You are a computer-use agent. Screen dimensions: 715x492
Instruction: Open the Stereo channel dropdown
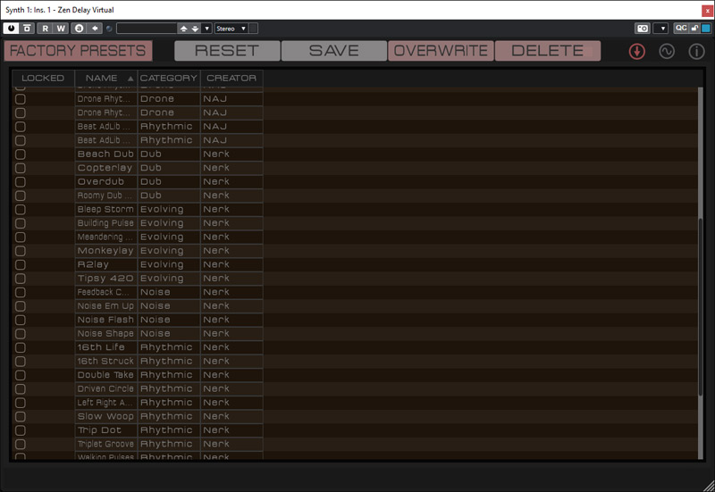236,29
